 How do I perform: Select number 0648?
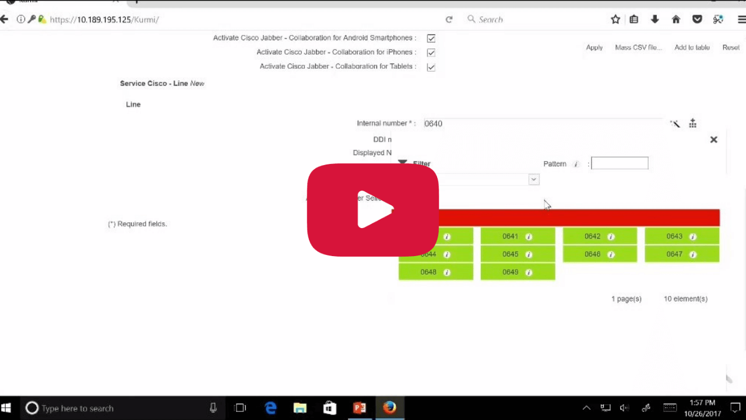436,272
